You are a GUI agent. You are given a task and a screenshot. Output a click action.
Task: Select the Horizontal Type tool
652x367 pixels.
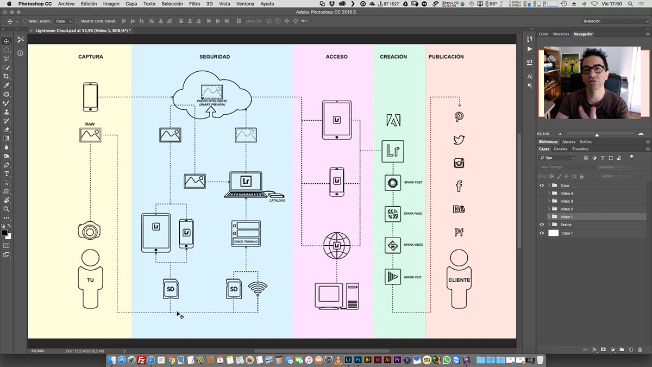[7, 173]
